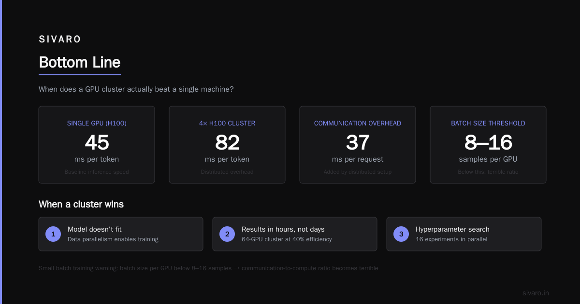This screenshot has height=304, width=580.
Task: Select the Baseline inference speed caption
Action: 97,172
